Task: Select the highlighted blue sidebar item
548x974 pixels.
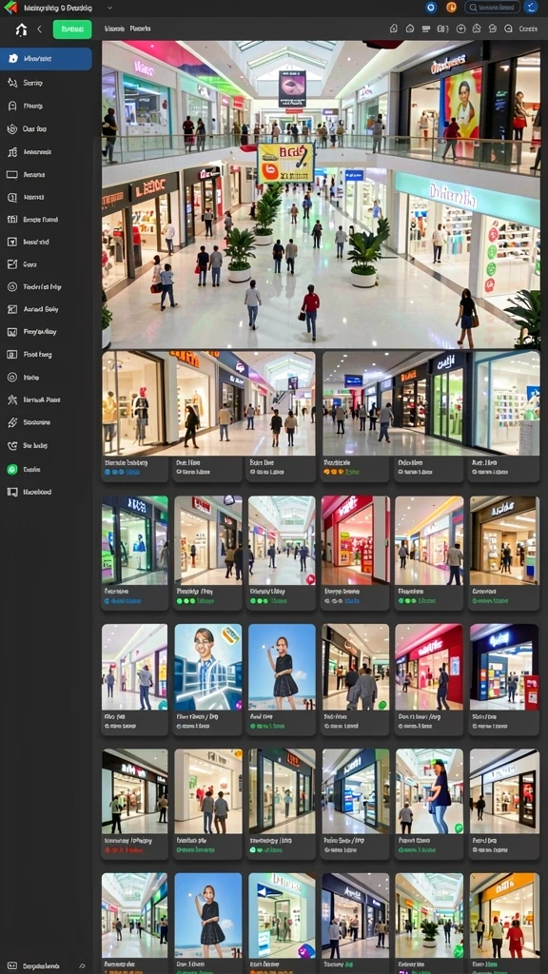Action: click(46, 59)
